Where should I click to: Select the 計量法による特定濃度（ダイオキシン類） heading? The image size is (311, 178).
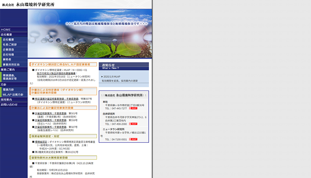pos(63,91)
